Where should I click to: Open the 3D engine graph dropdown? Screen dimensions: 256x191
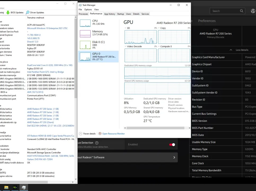126,28
